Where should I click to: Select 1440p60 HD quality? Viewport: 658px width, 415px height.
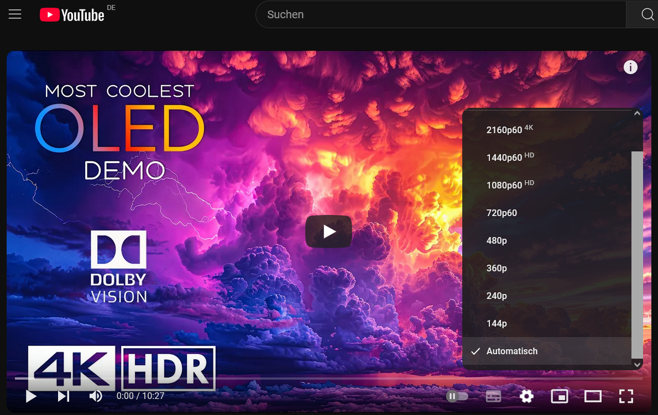tap(547, 157)
